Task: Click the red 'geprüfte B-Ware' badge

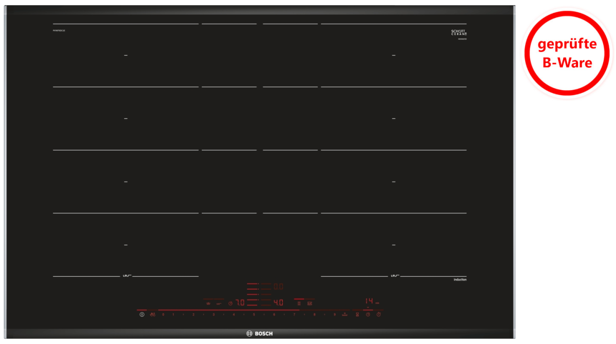Action: click(567, 53)
